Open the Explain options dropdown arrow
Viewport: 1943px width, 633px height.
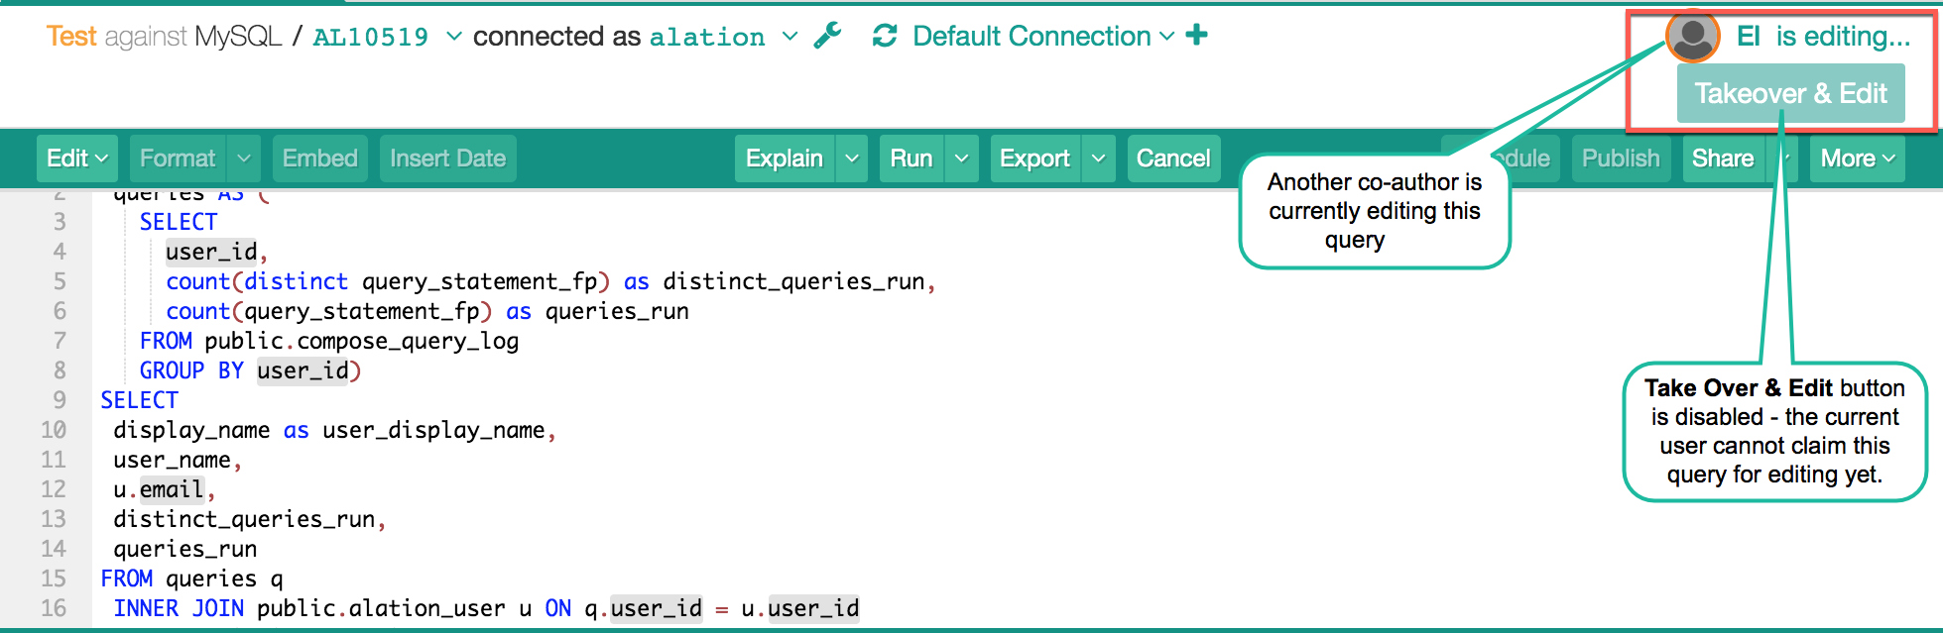coord(851,158)
